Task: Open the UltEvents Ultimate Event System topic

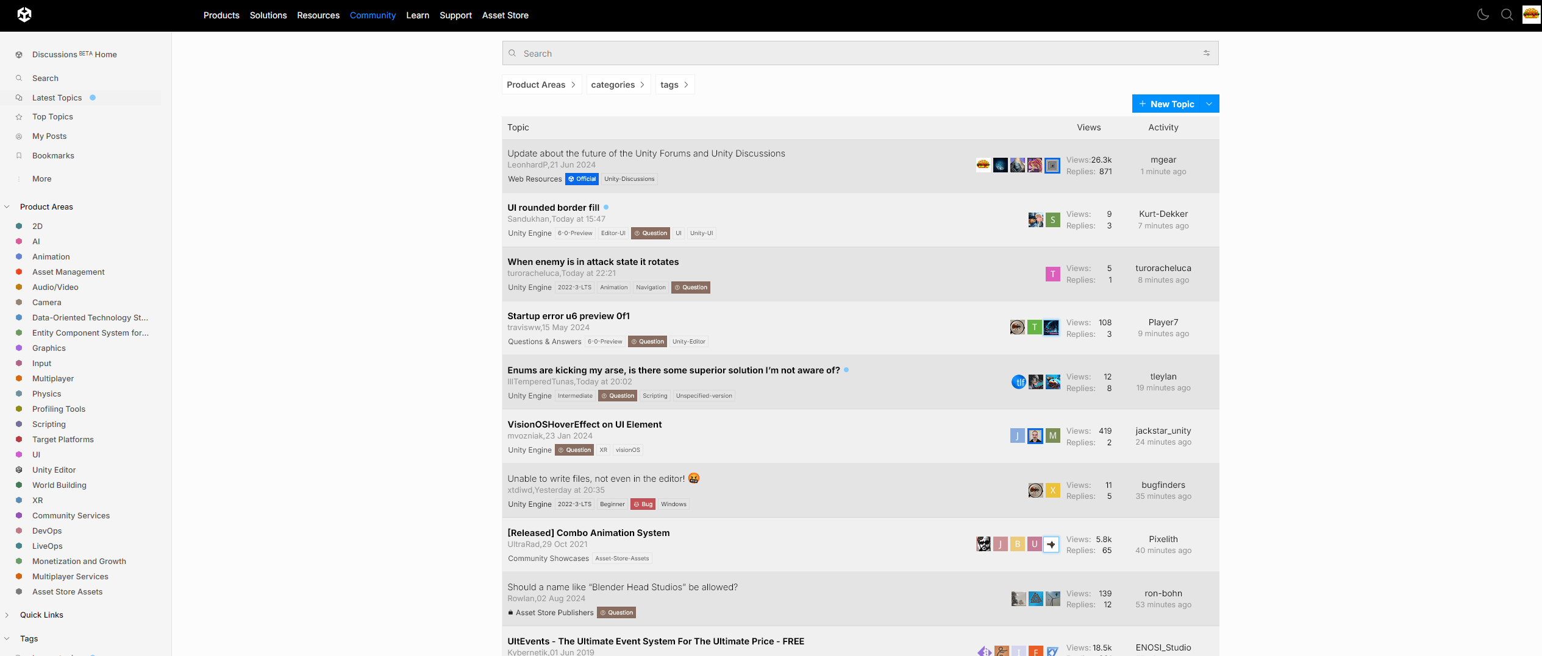Action: tap(655, 641)
